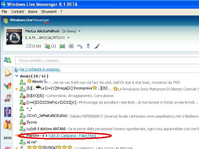Screen dimensions: 199x149
Task: Click the display picture thumbnail
Action: [x=14, y=37]
